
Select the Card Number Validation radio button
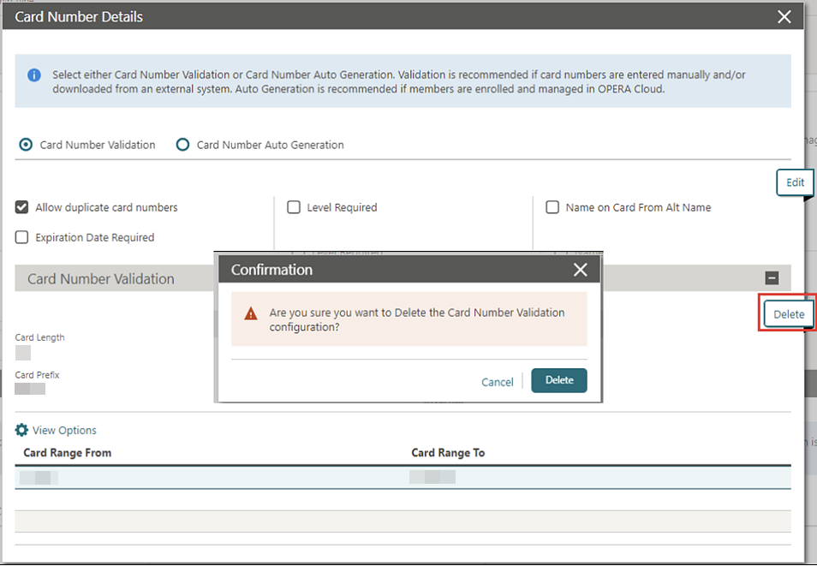pos(26,145)
